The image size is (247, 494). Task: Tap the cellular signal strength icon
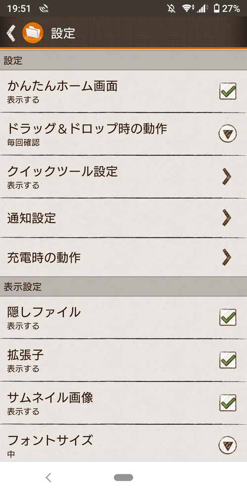tap(202, 8)
